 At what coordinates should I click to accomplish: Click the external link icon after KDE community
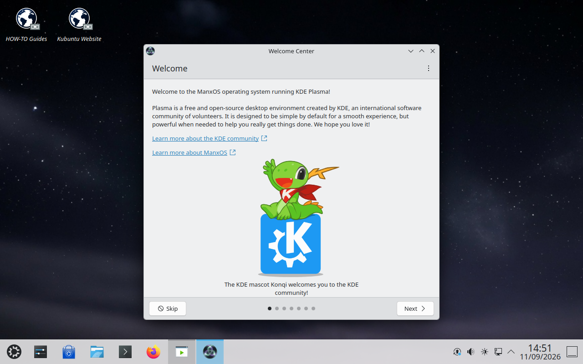point(264,138)
